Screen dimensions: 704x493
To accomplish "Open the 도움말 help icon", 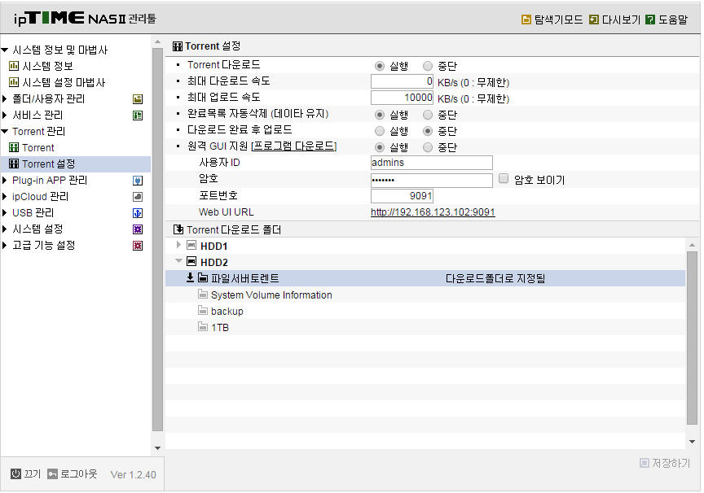I will [649, 20].
